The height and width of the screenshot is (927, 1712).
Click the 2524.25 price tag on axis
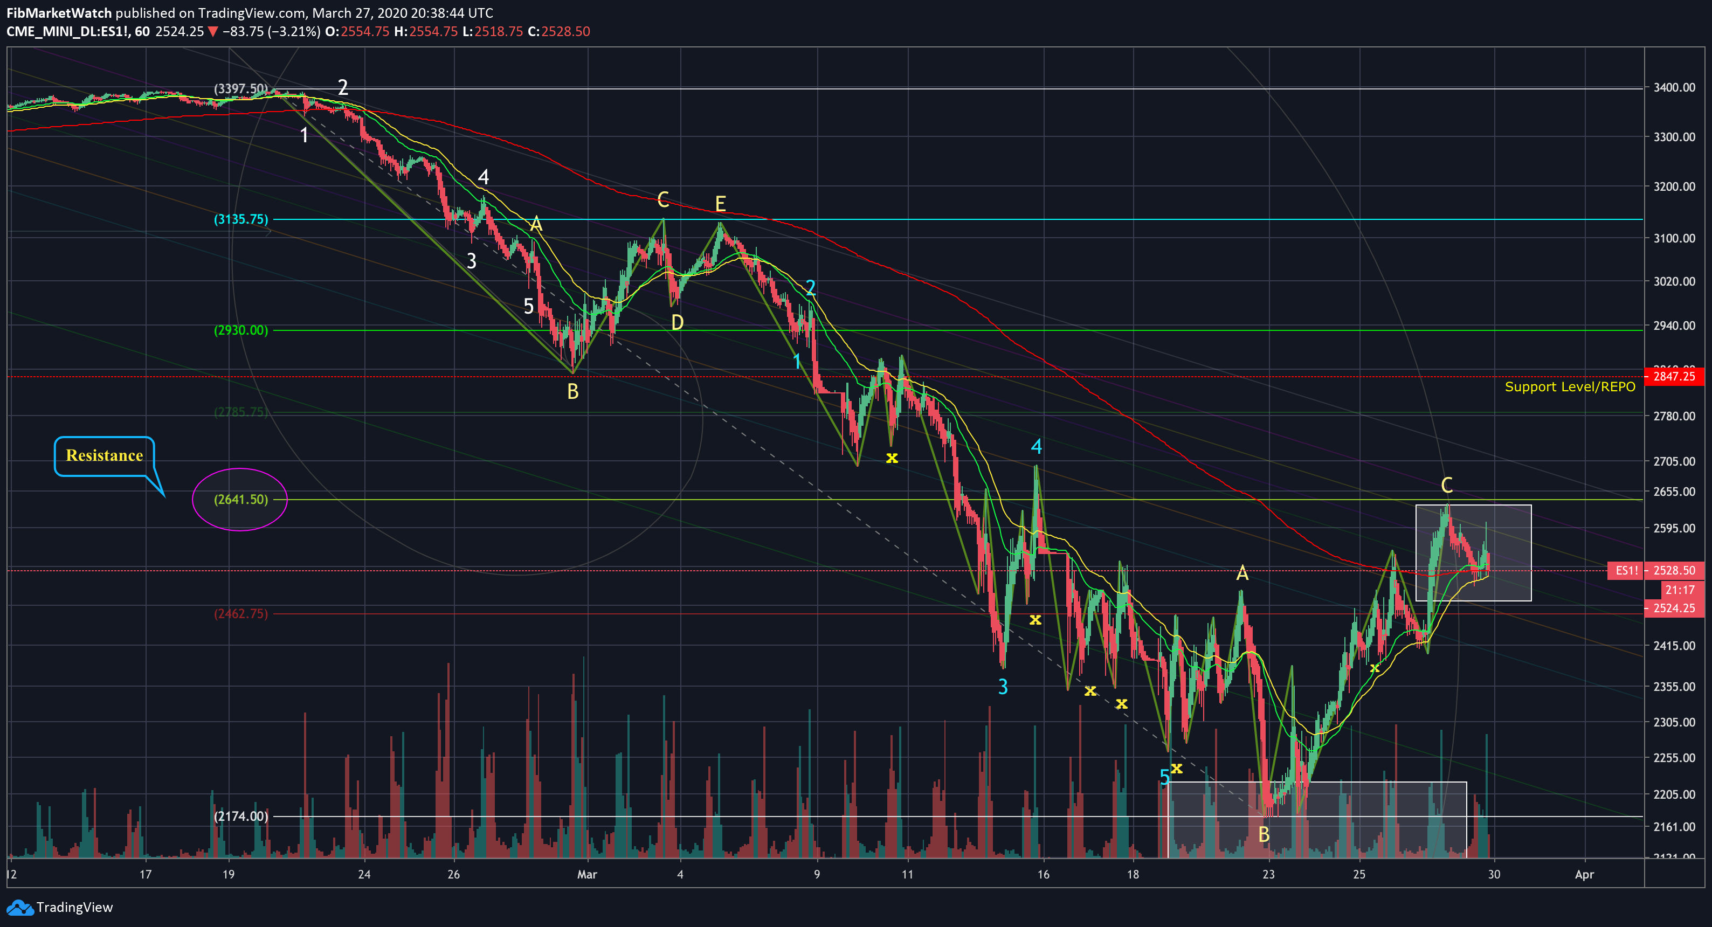pos(1674,608)
